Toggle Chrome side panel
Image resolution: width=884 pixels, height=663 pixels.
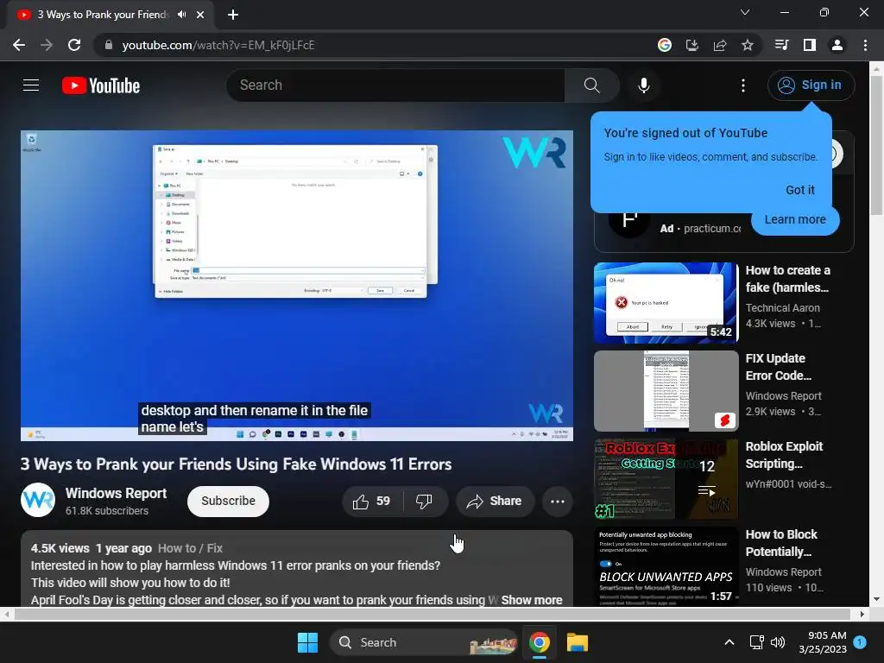point(810,45)
